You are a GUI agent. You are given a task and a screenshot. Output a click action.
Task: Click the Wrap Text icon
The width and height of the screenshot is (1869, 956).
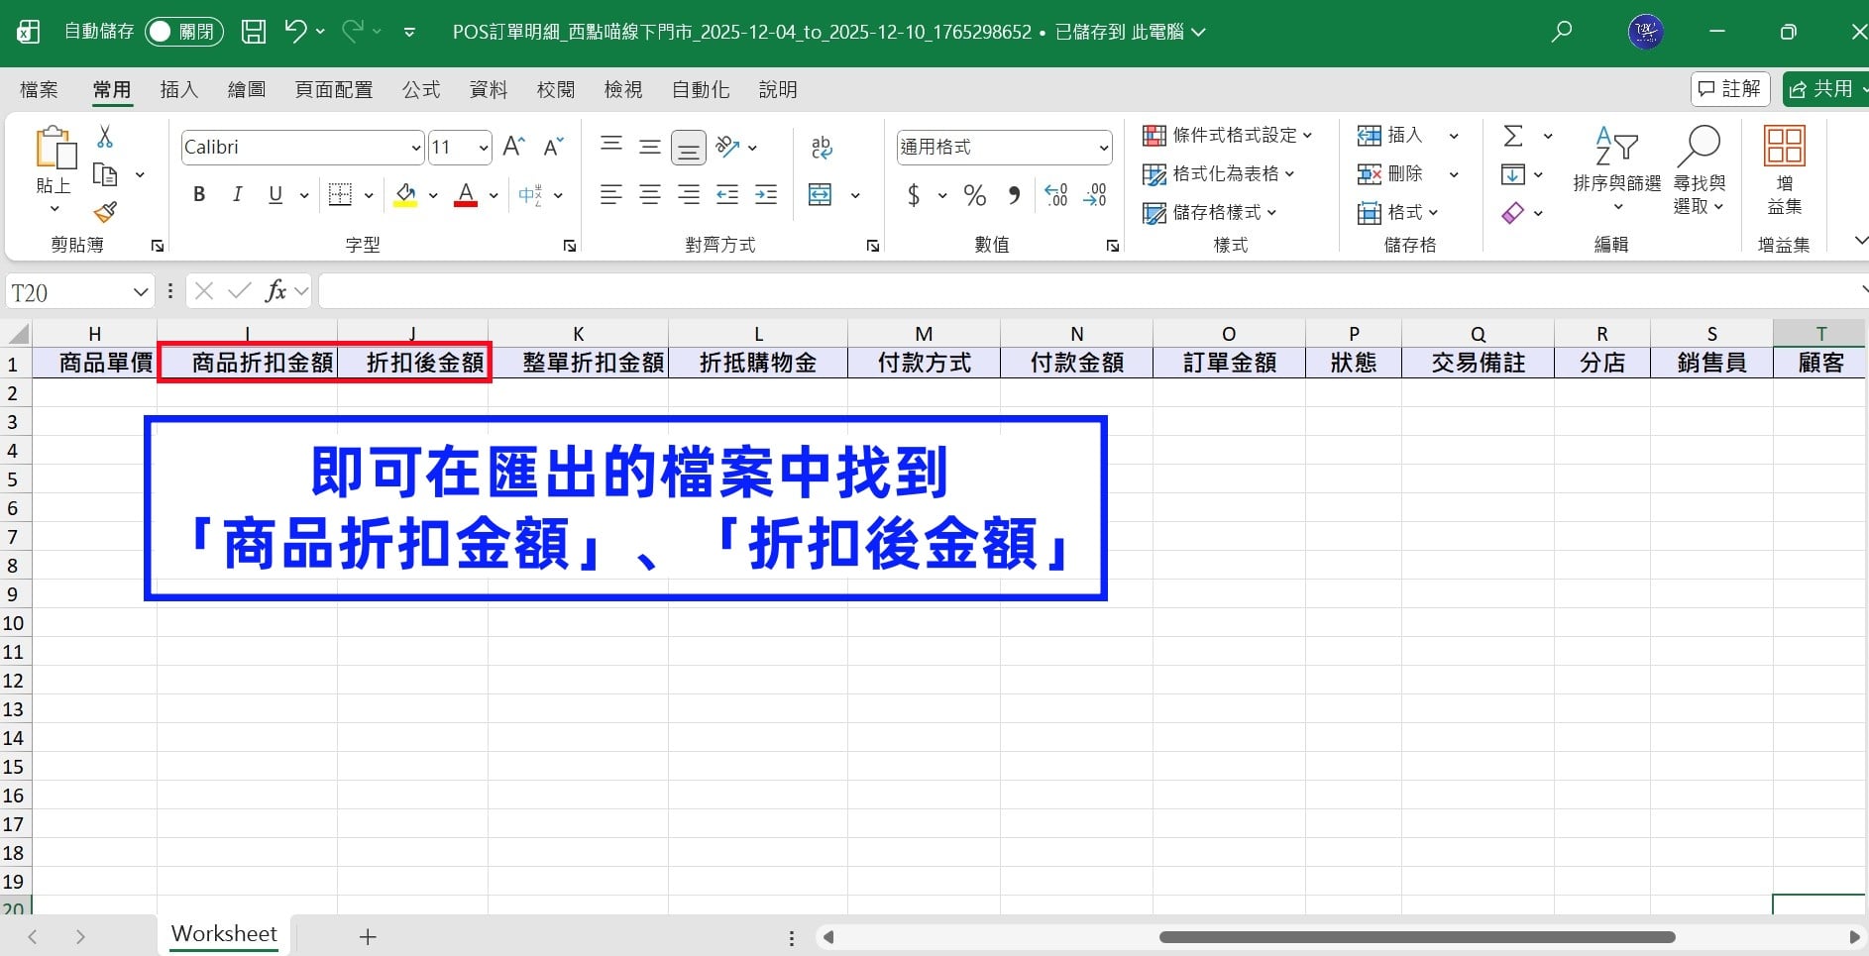pyautogui.click(x=822, y=147)
